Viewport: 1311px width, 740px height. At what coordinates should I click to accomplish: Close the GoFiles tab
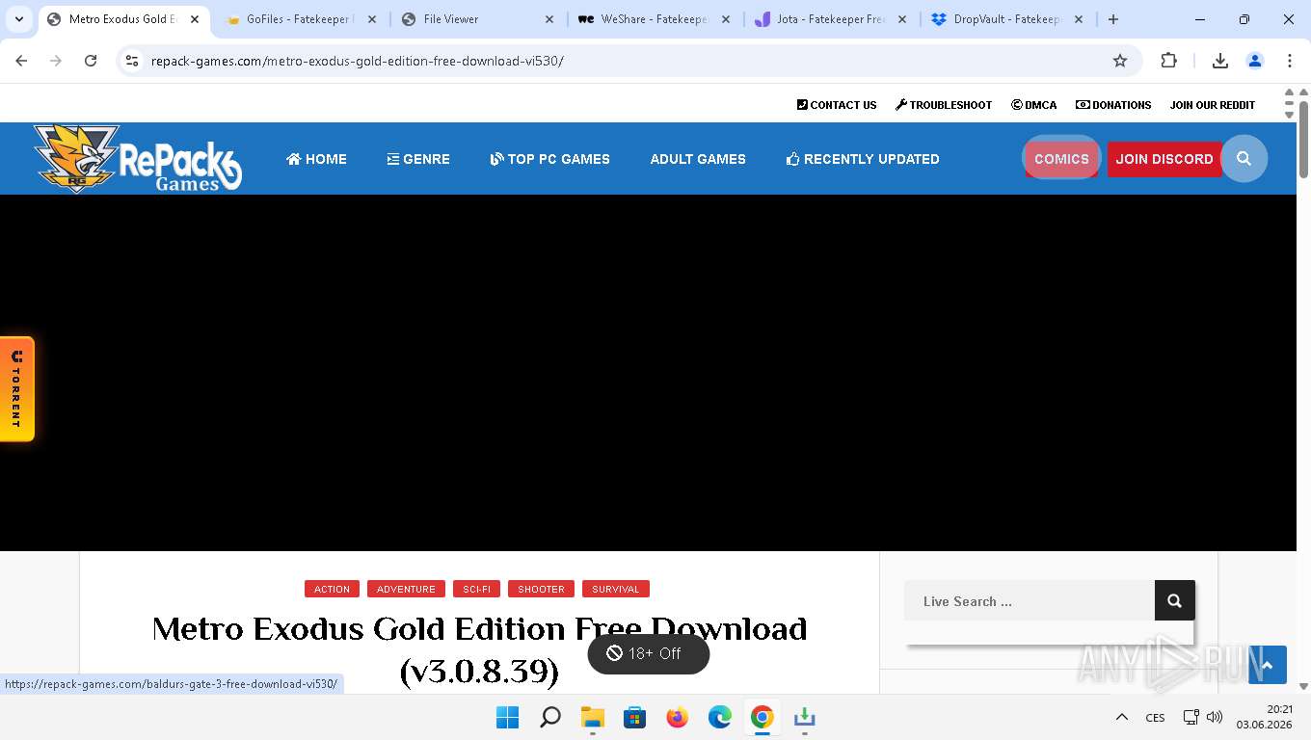click(x=372, y=19)
